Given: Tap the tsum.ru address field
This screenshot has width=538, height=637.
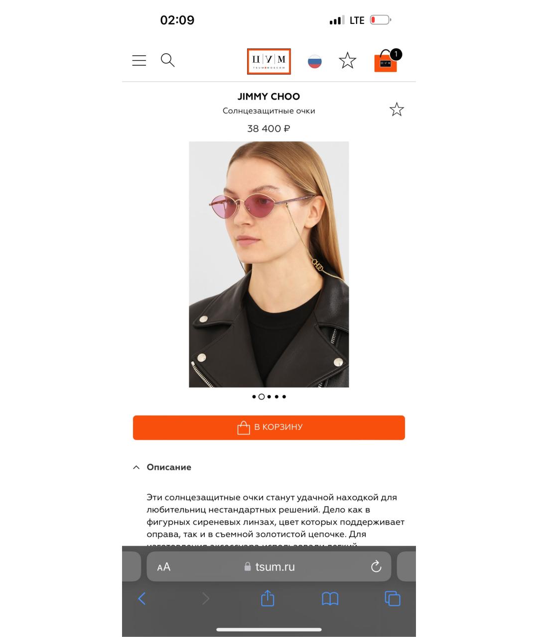Looking at the screenshot, I should pyautogui.click(x=269, y=567).
